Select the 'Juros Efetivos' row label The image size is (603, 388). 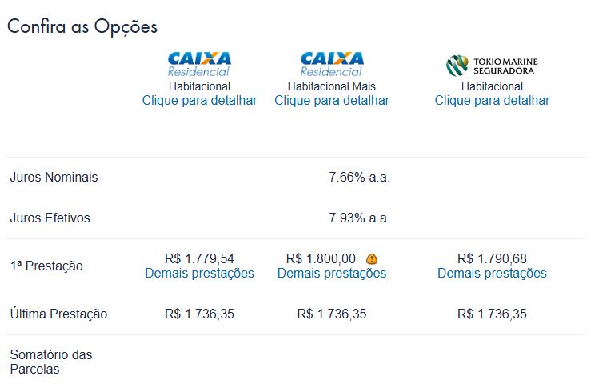50,218
